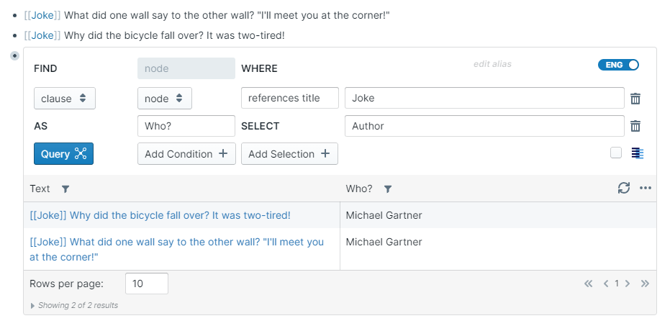
Task: Remove the Author selection with trash icon
Action: click(635, 126)
